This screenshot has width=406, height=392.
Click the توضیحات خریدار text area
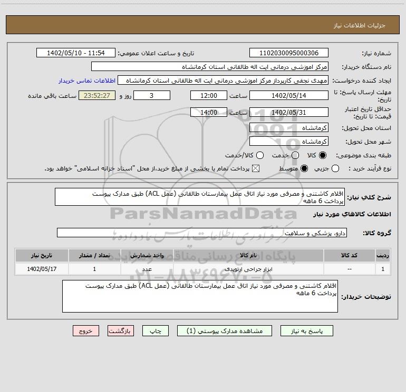pos(200,296)
